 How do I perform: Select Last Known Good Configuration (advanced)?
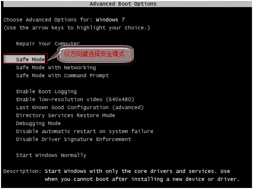(x=80, y=107)
